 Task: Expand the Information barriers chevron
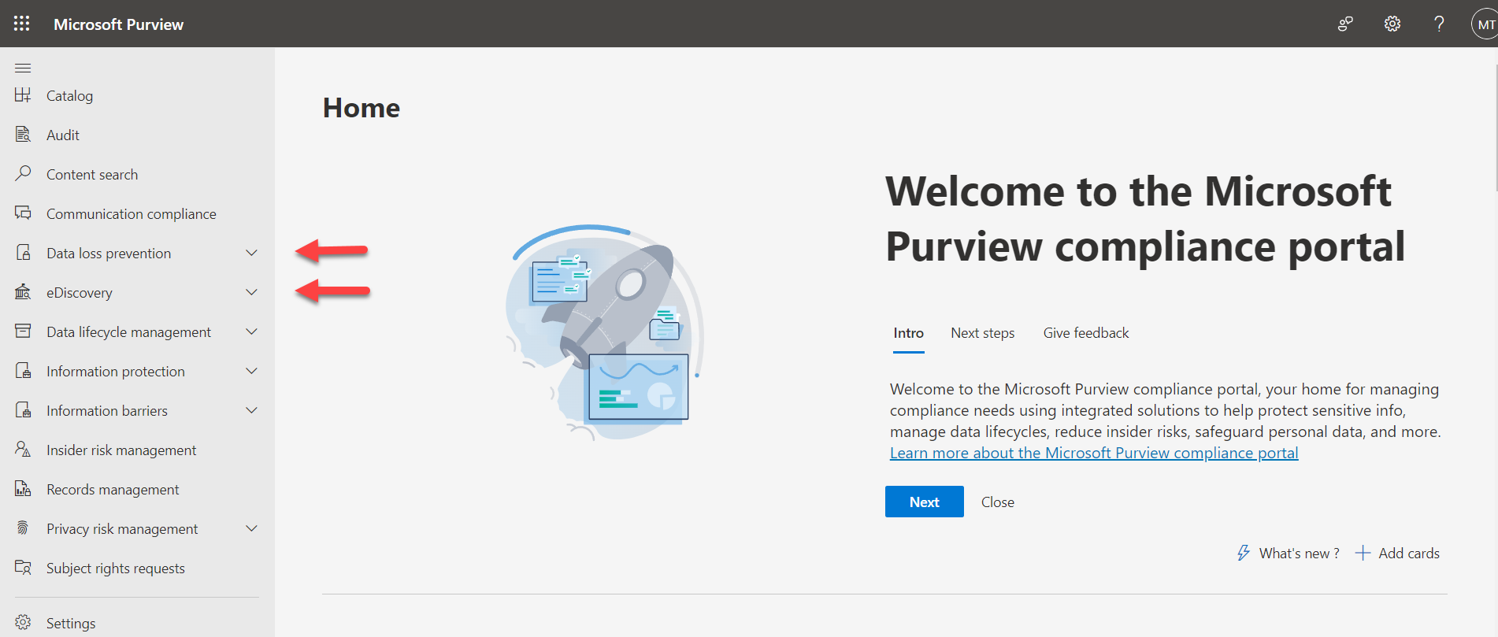[251, 410]
